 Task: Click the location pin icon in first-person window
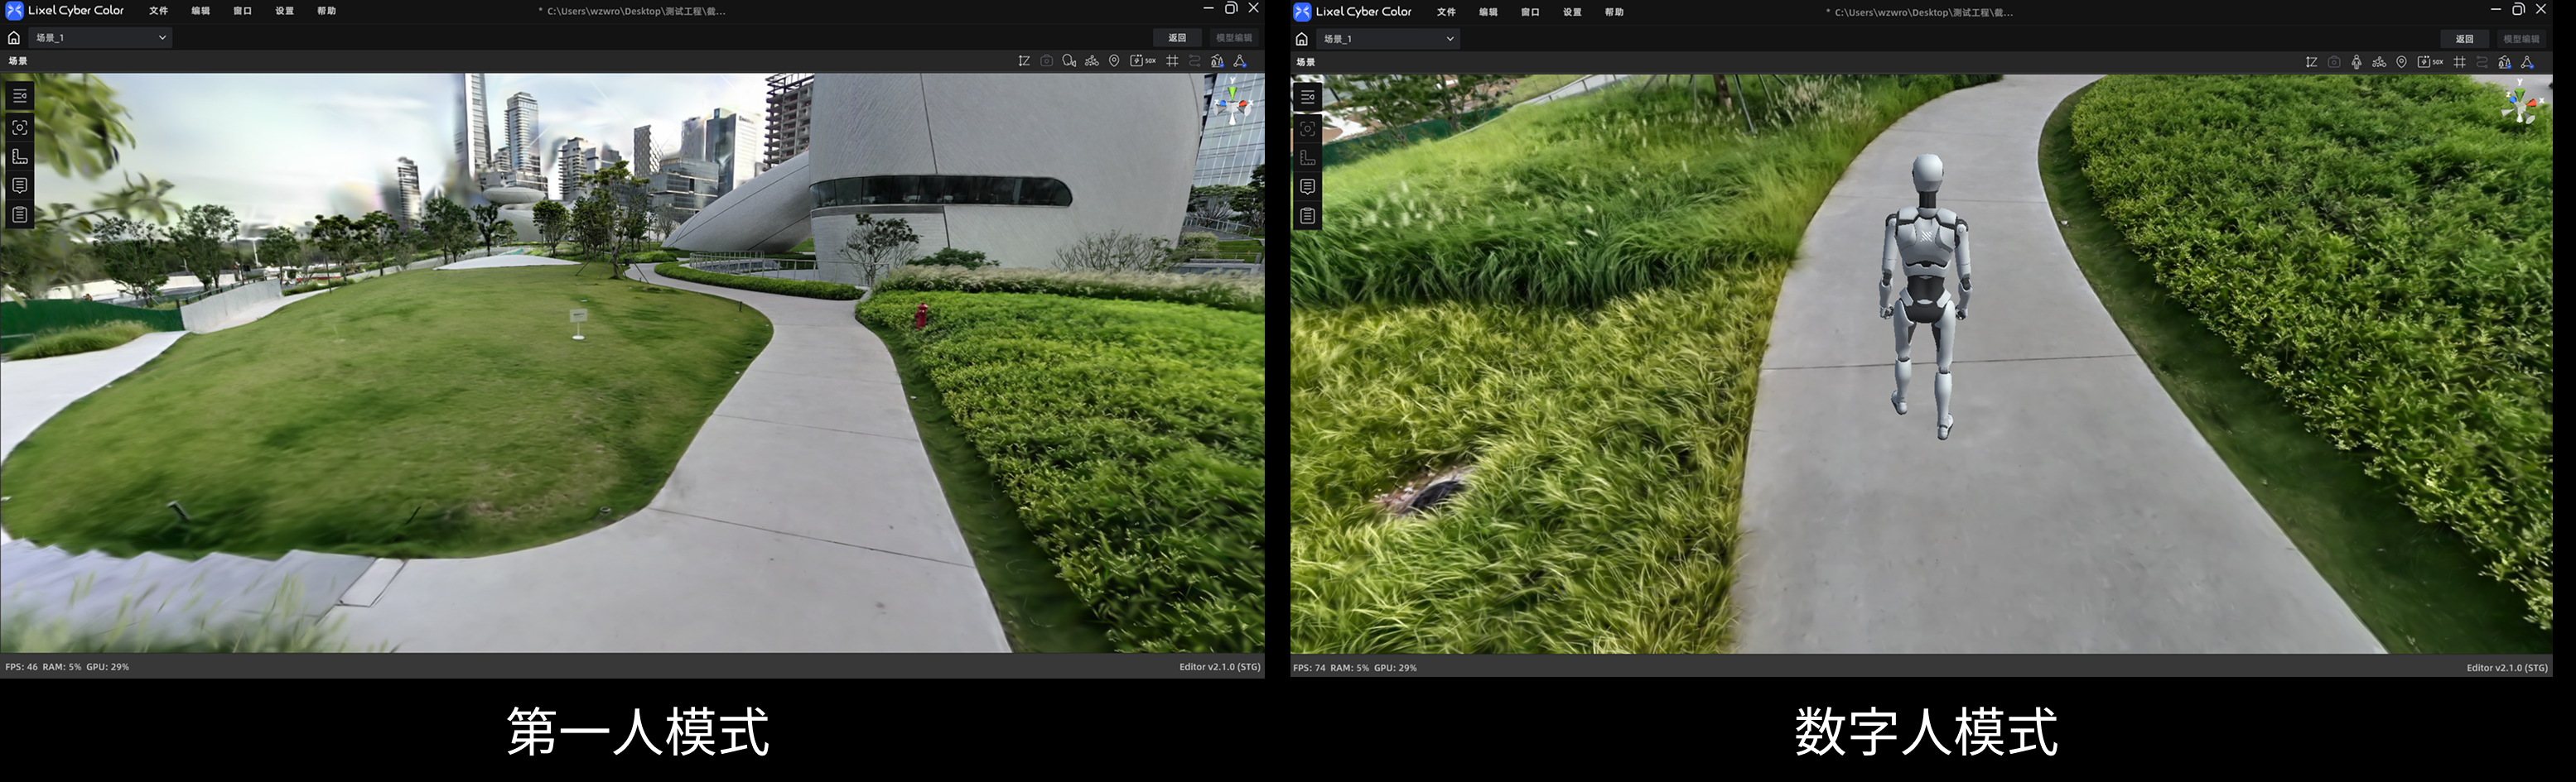click(x=1114, y=61)
